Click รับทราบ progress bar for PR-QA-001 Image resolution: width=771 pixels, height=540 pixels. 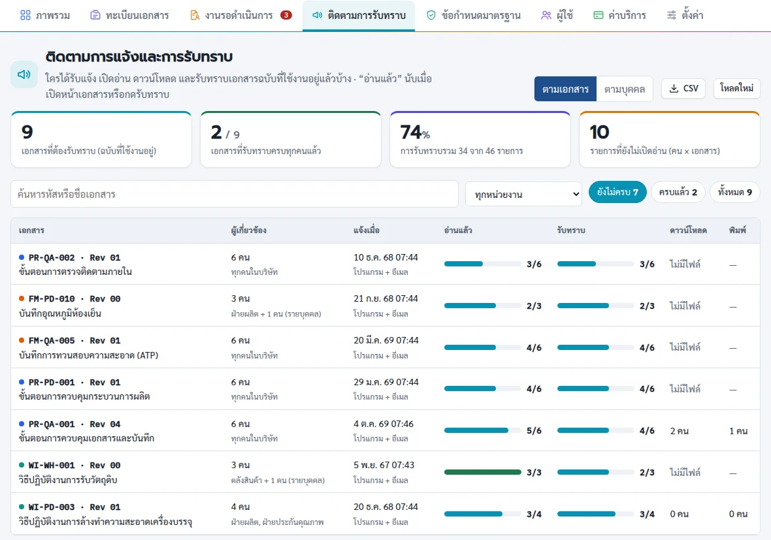pyautogui.click(x=595, y=430)
